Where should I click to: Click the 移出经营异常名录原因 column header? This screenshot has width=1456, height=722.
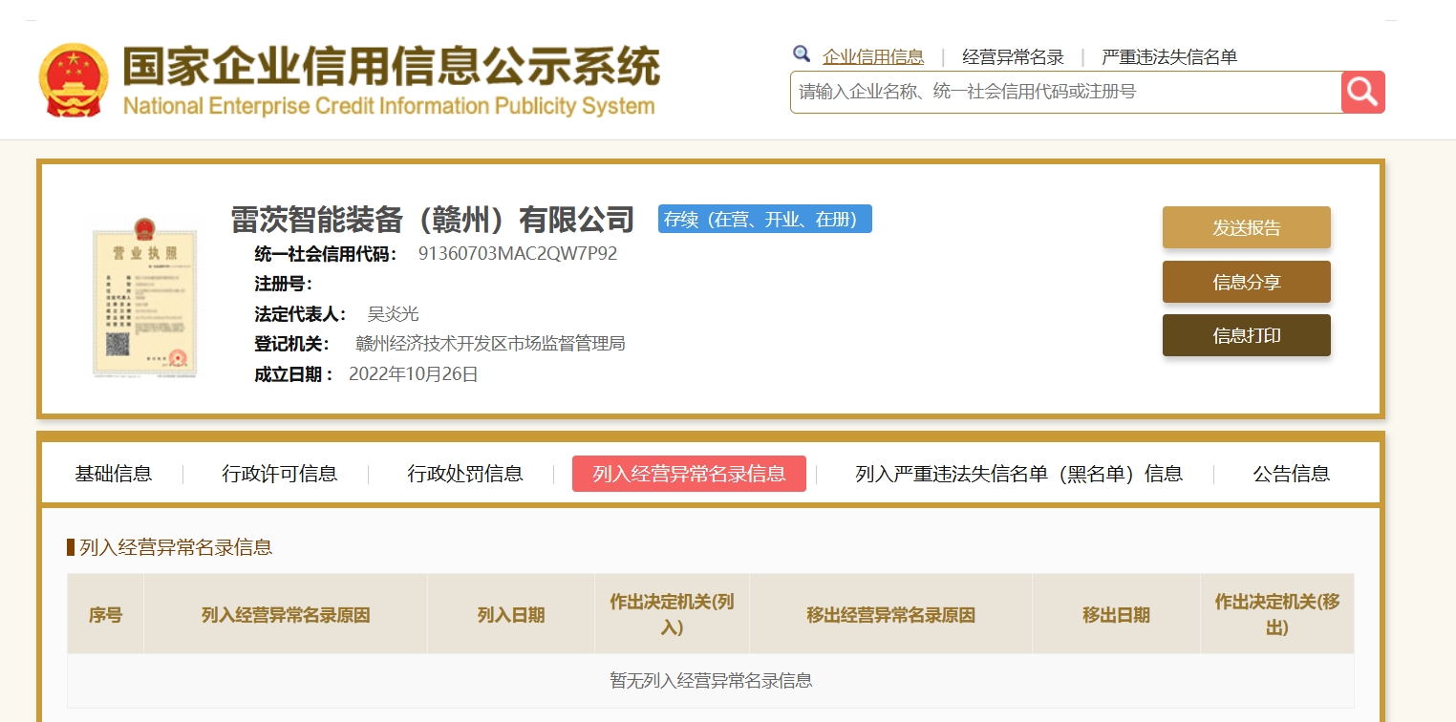pos(891,614)
